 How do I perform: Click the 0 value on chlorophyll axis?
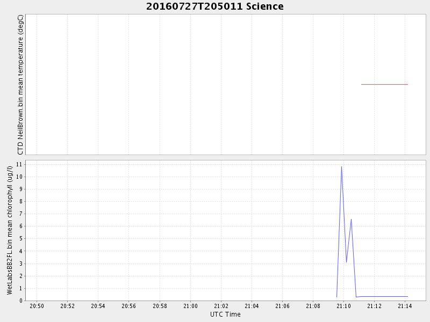(19, 301)
